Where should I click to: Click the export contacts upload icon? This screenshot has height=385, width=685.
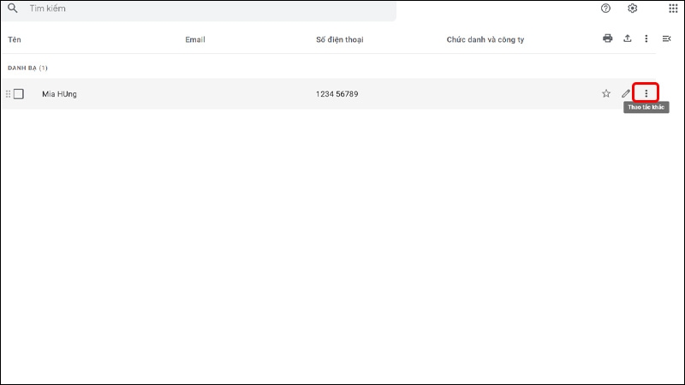628,38
